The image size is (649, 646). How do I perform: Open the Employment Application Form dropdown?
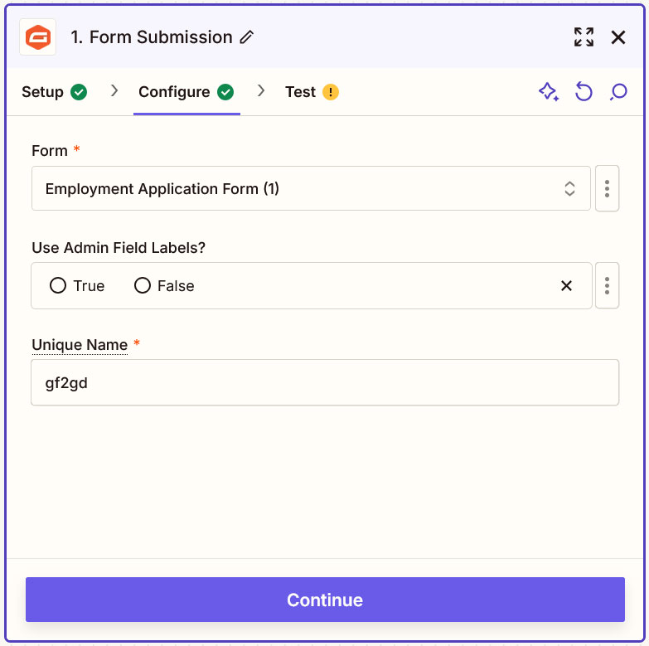[x=311, y=188]
